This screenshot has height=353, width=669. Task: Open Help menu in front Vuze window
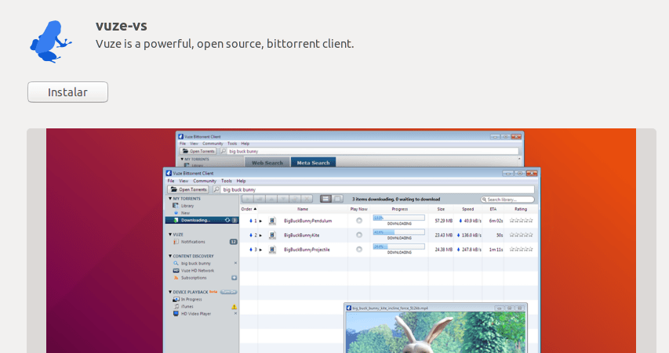click(x=241, y=181)
